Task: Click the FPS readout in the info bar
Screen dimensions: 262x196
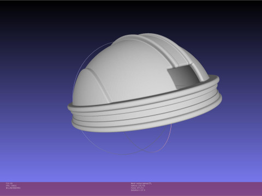Action: (11, 186)
